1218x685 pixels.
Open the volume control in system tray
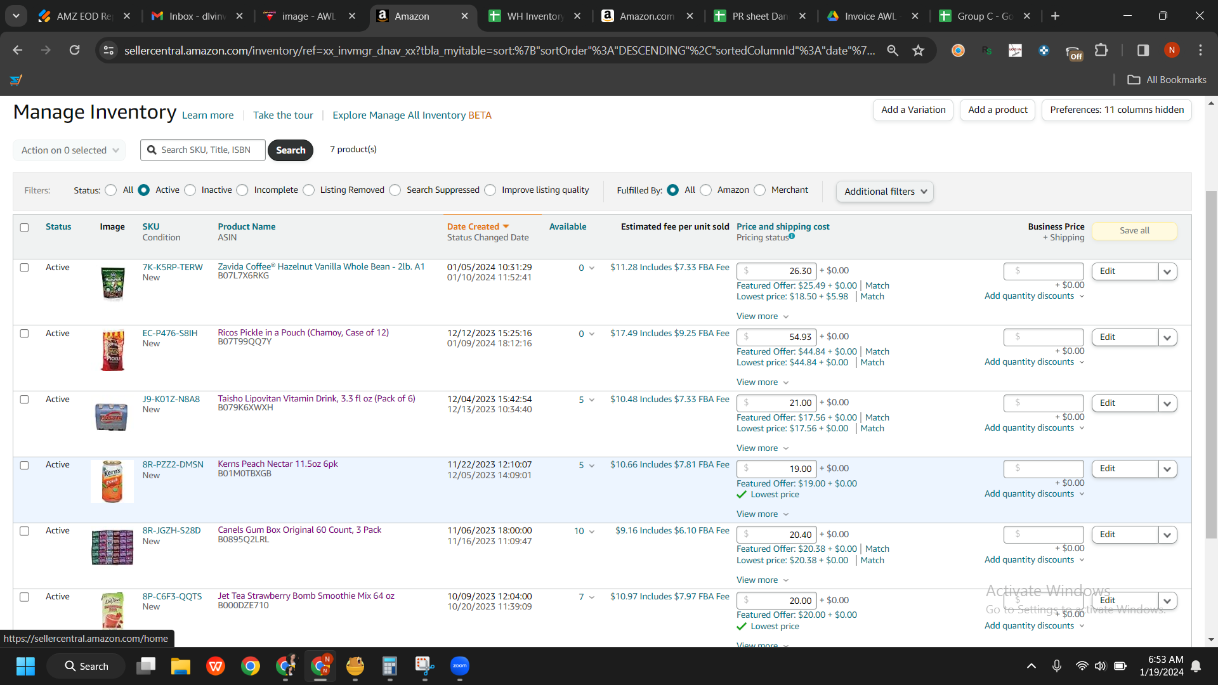coord(1100,666)
